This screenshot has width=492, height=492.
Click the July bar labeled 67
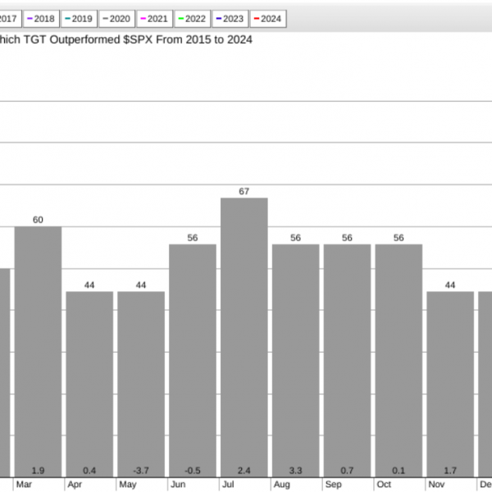coord(244,338)
